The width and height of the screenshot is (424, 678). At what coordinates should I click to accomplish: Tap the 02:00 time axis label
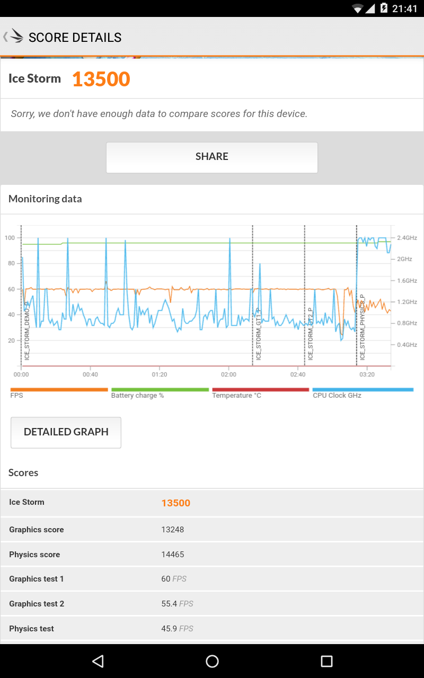228,374
